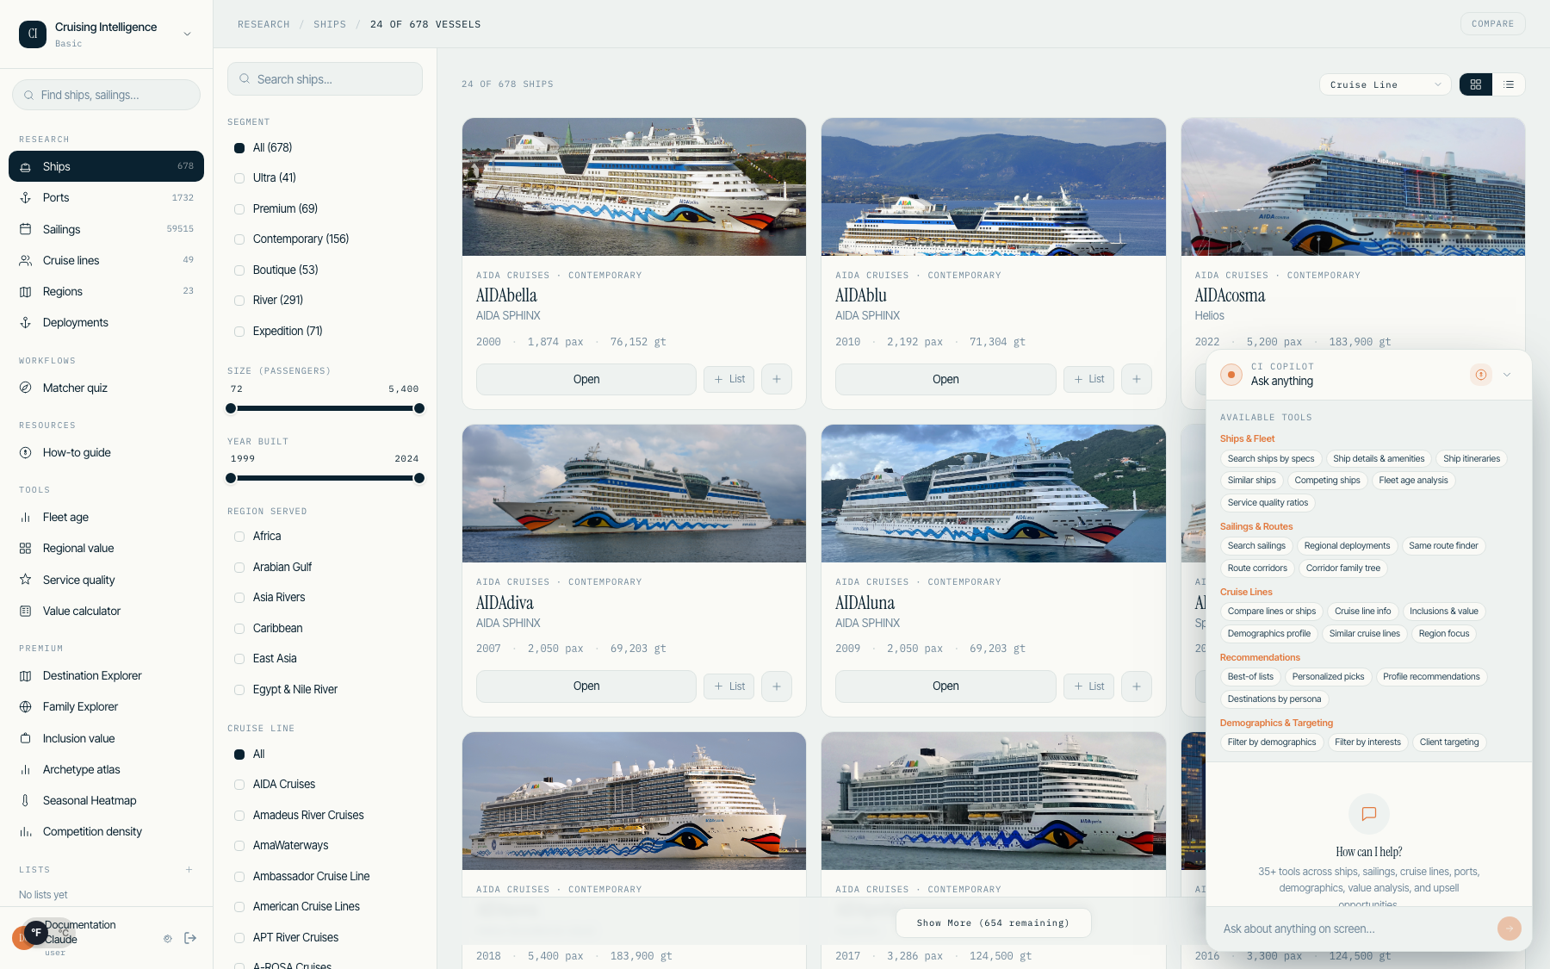Click the Cruise lines people icon
Viewport: 1550px width, 969px height.
tap(26, 260)
